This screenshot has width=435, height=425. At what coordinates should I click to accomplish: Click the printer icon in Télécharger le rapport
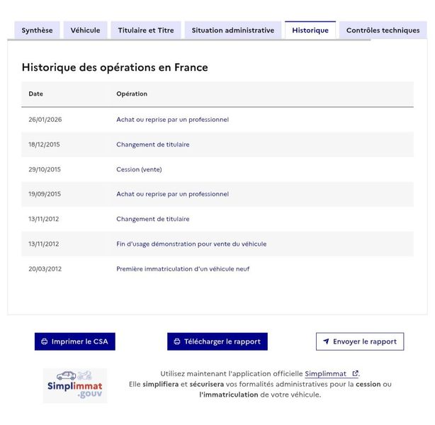[x=177, y=341]
